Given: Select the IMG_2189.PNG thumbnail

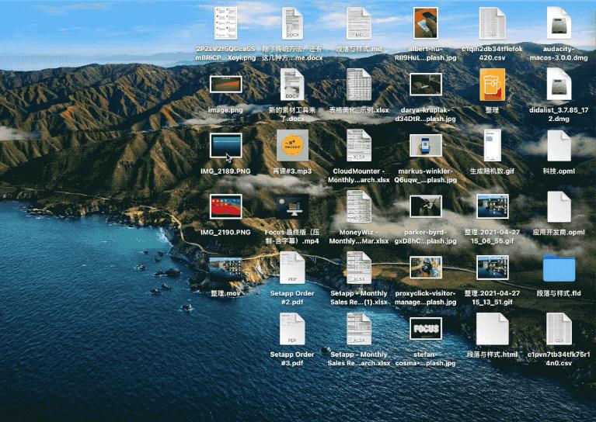Looking at the screenshot, I should pos(225,145).
